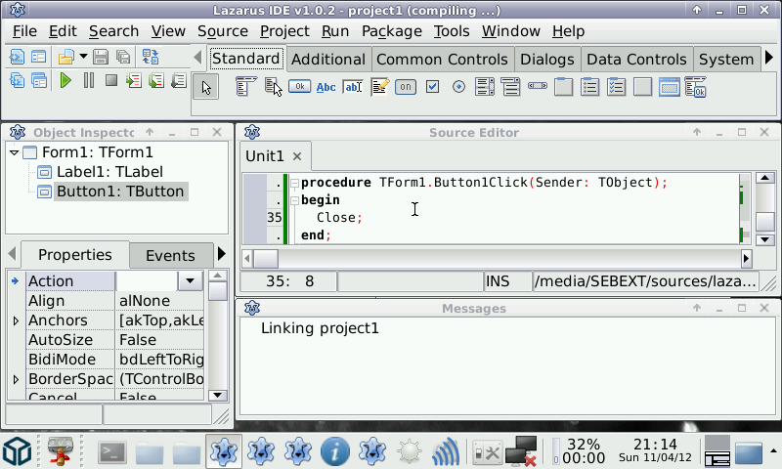Image resolution: width=782 pixels, height=469 pixels.
Task: Expand the BorderSpacing property
Action: [16, 379]
